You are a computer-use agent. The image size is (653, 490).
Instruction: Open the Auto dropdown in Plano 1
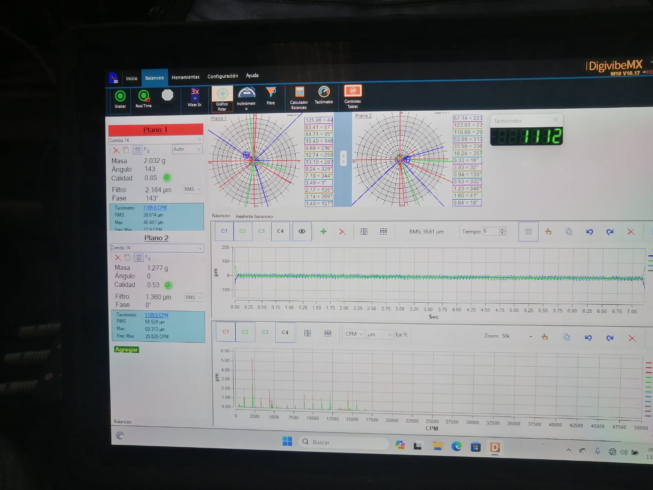pos(187,149)
